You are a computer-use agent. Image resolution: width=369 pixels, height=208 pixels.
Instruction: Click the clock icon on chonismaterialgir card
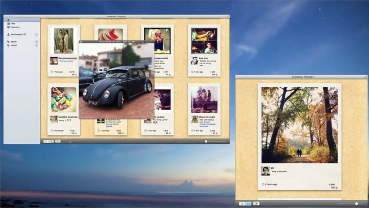click(x=51, y=72)
